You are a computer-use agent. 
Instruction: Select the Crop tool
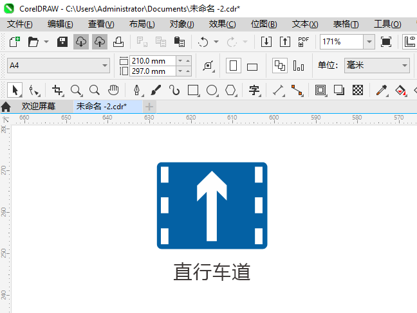pos(58,91)
